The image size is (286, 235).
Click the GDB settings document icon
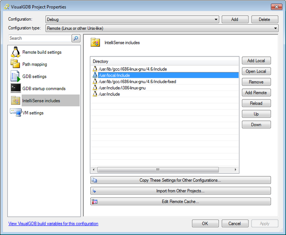(16, 76)
